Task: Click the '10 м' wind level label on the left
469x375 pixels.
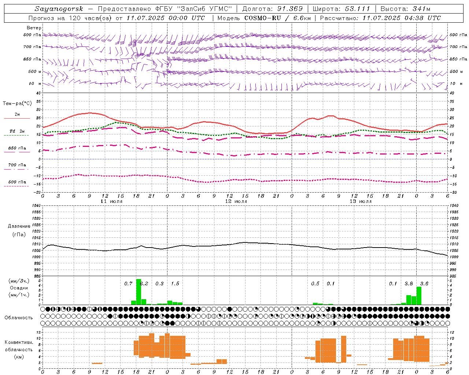Action: point(35,83)
